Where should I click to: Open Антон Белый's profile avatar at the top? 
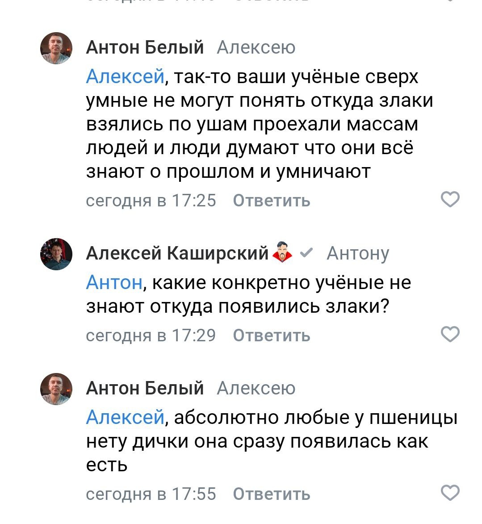[56, 49]
